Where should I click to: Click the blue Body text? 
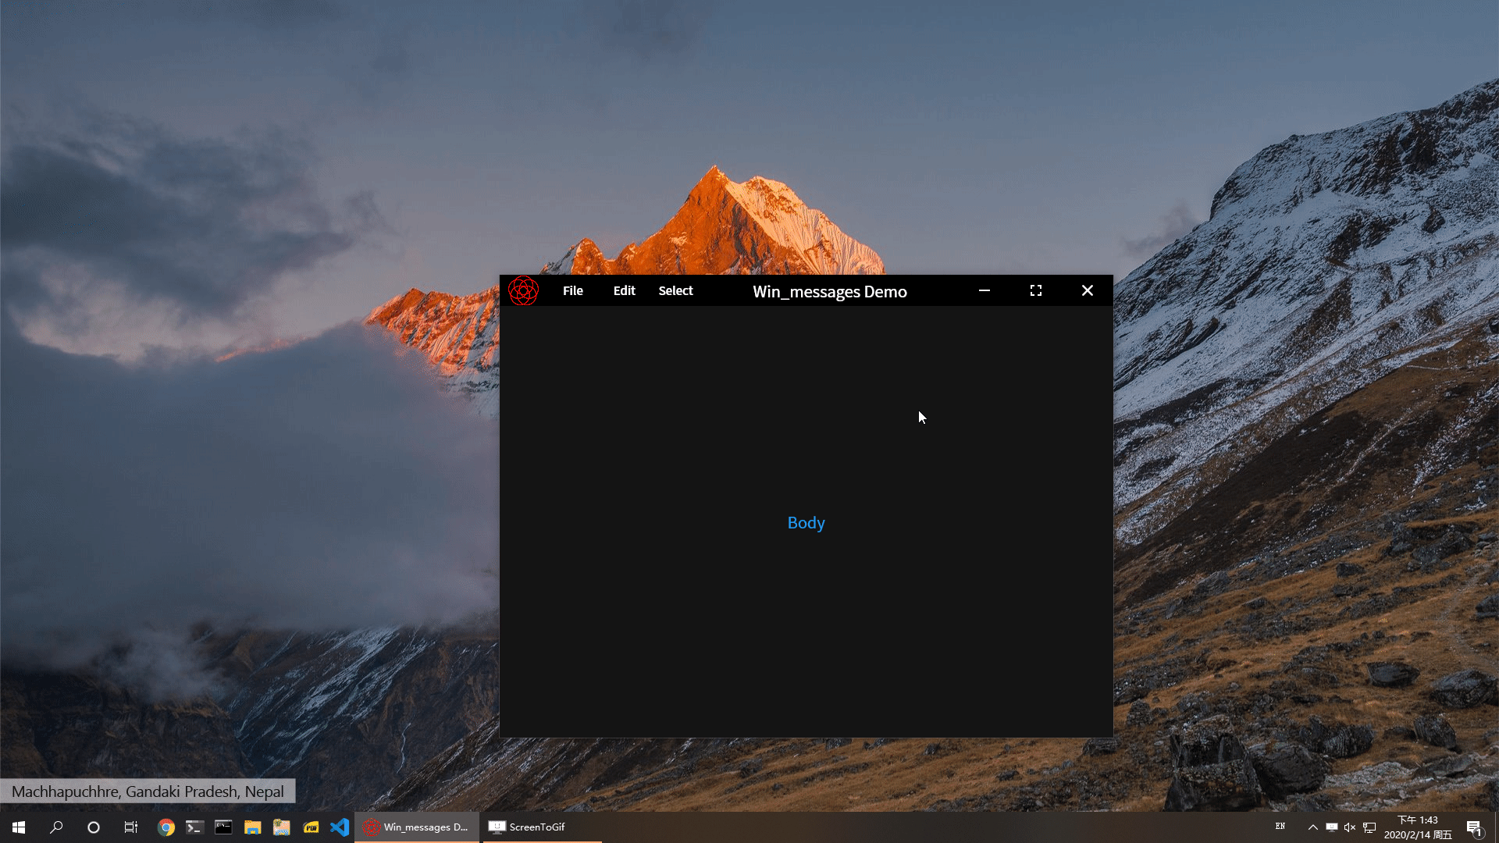tap(806, 523)
